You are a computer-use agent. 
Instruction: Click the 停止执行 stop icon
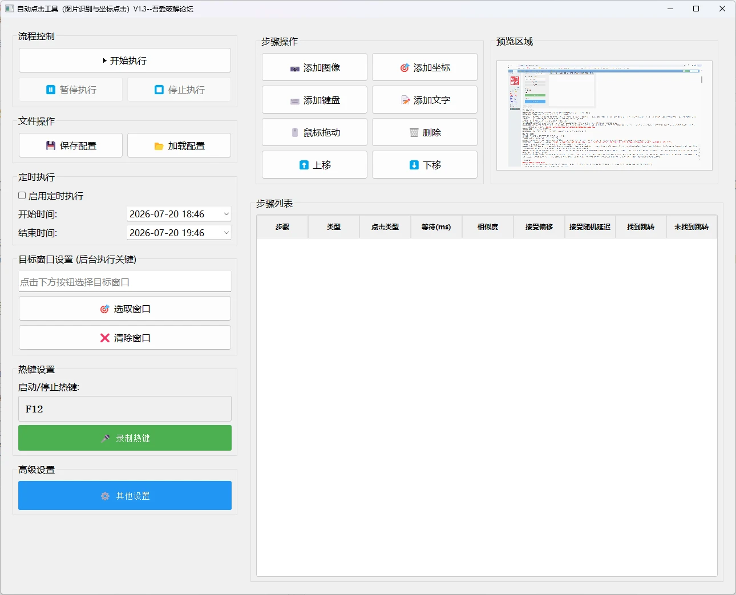(159, 90)
